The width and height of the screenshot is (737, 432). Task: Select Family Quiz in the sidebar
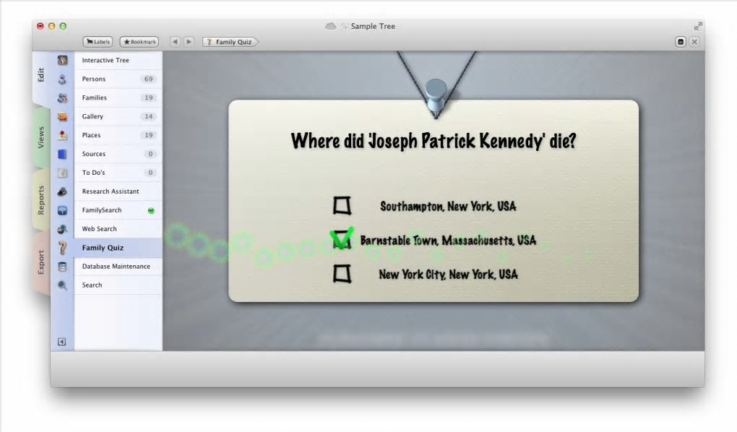tap(118, 248)
